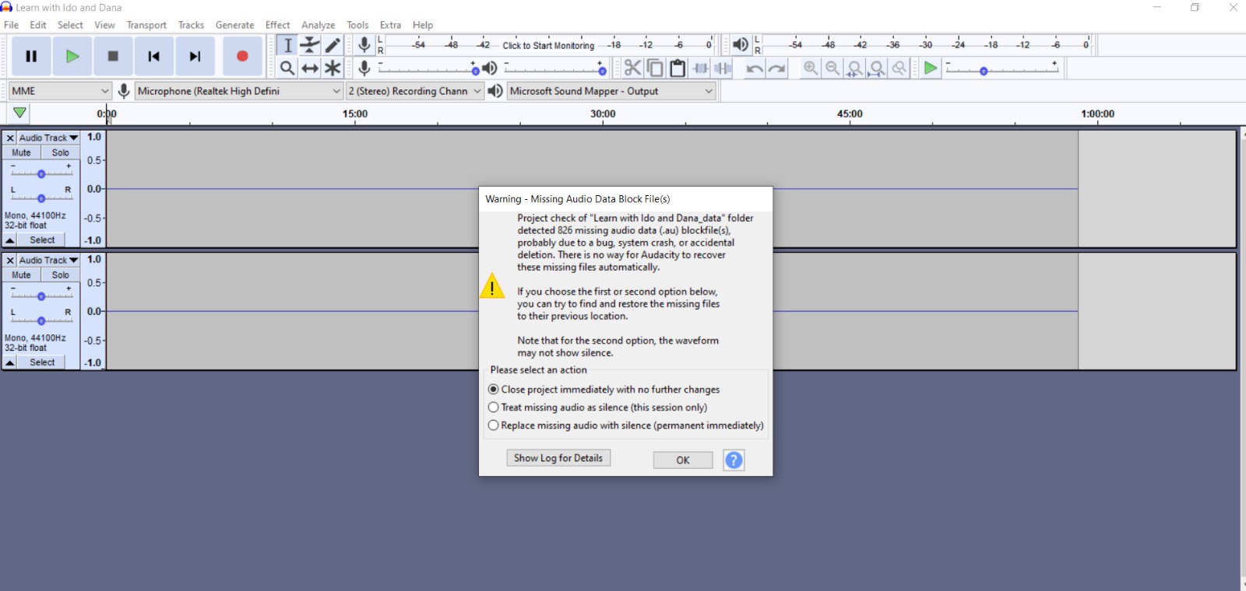Select the Zoom magnifier tool
Viewport: 1246px width, 591px height.
[x=287, y=68]
